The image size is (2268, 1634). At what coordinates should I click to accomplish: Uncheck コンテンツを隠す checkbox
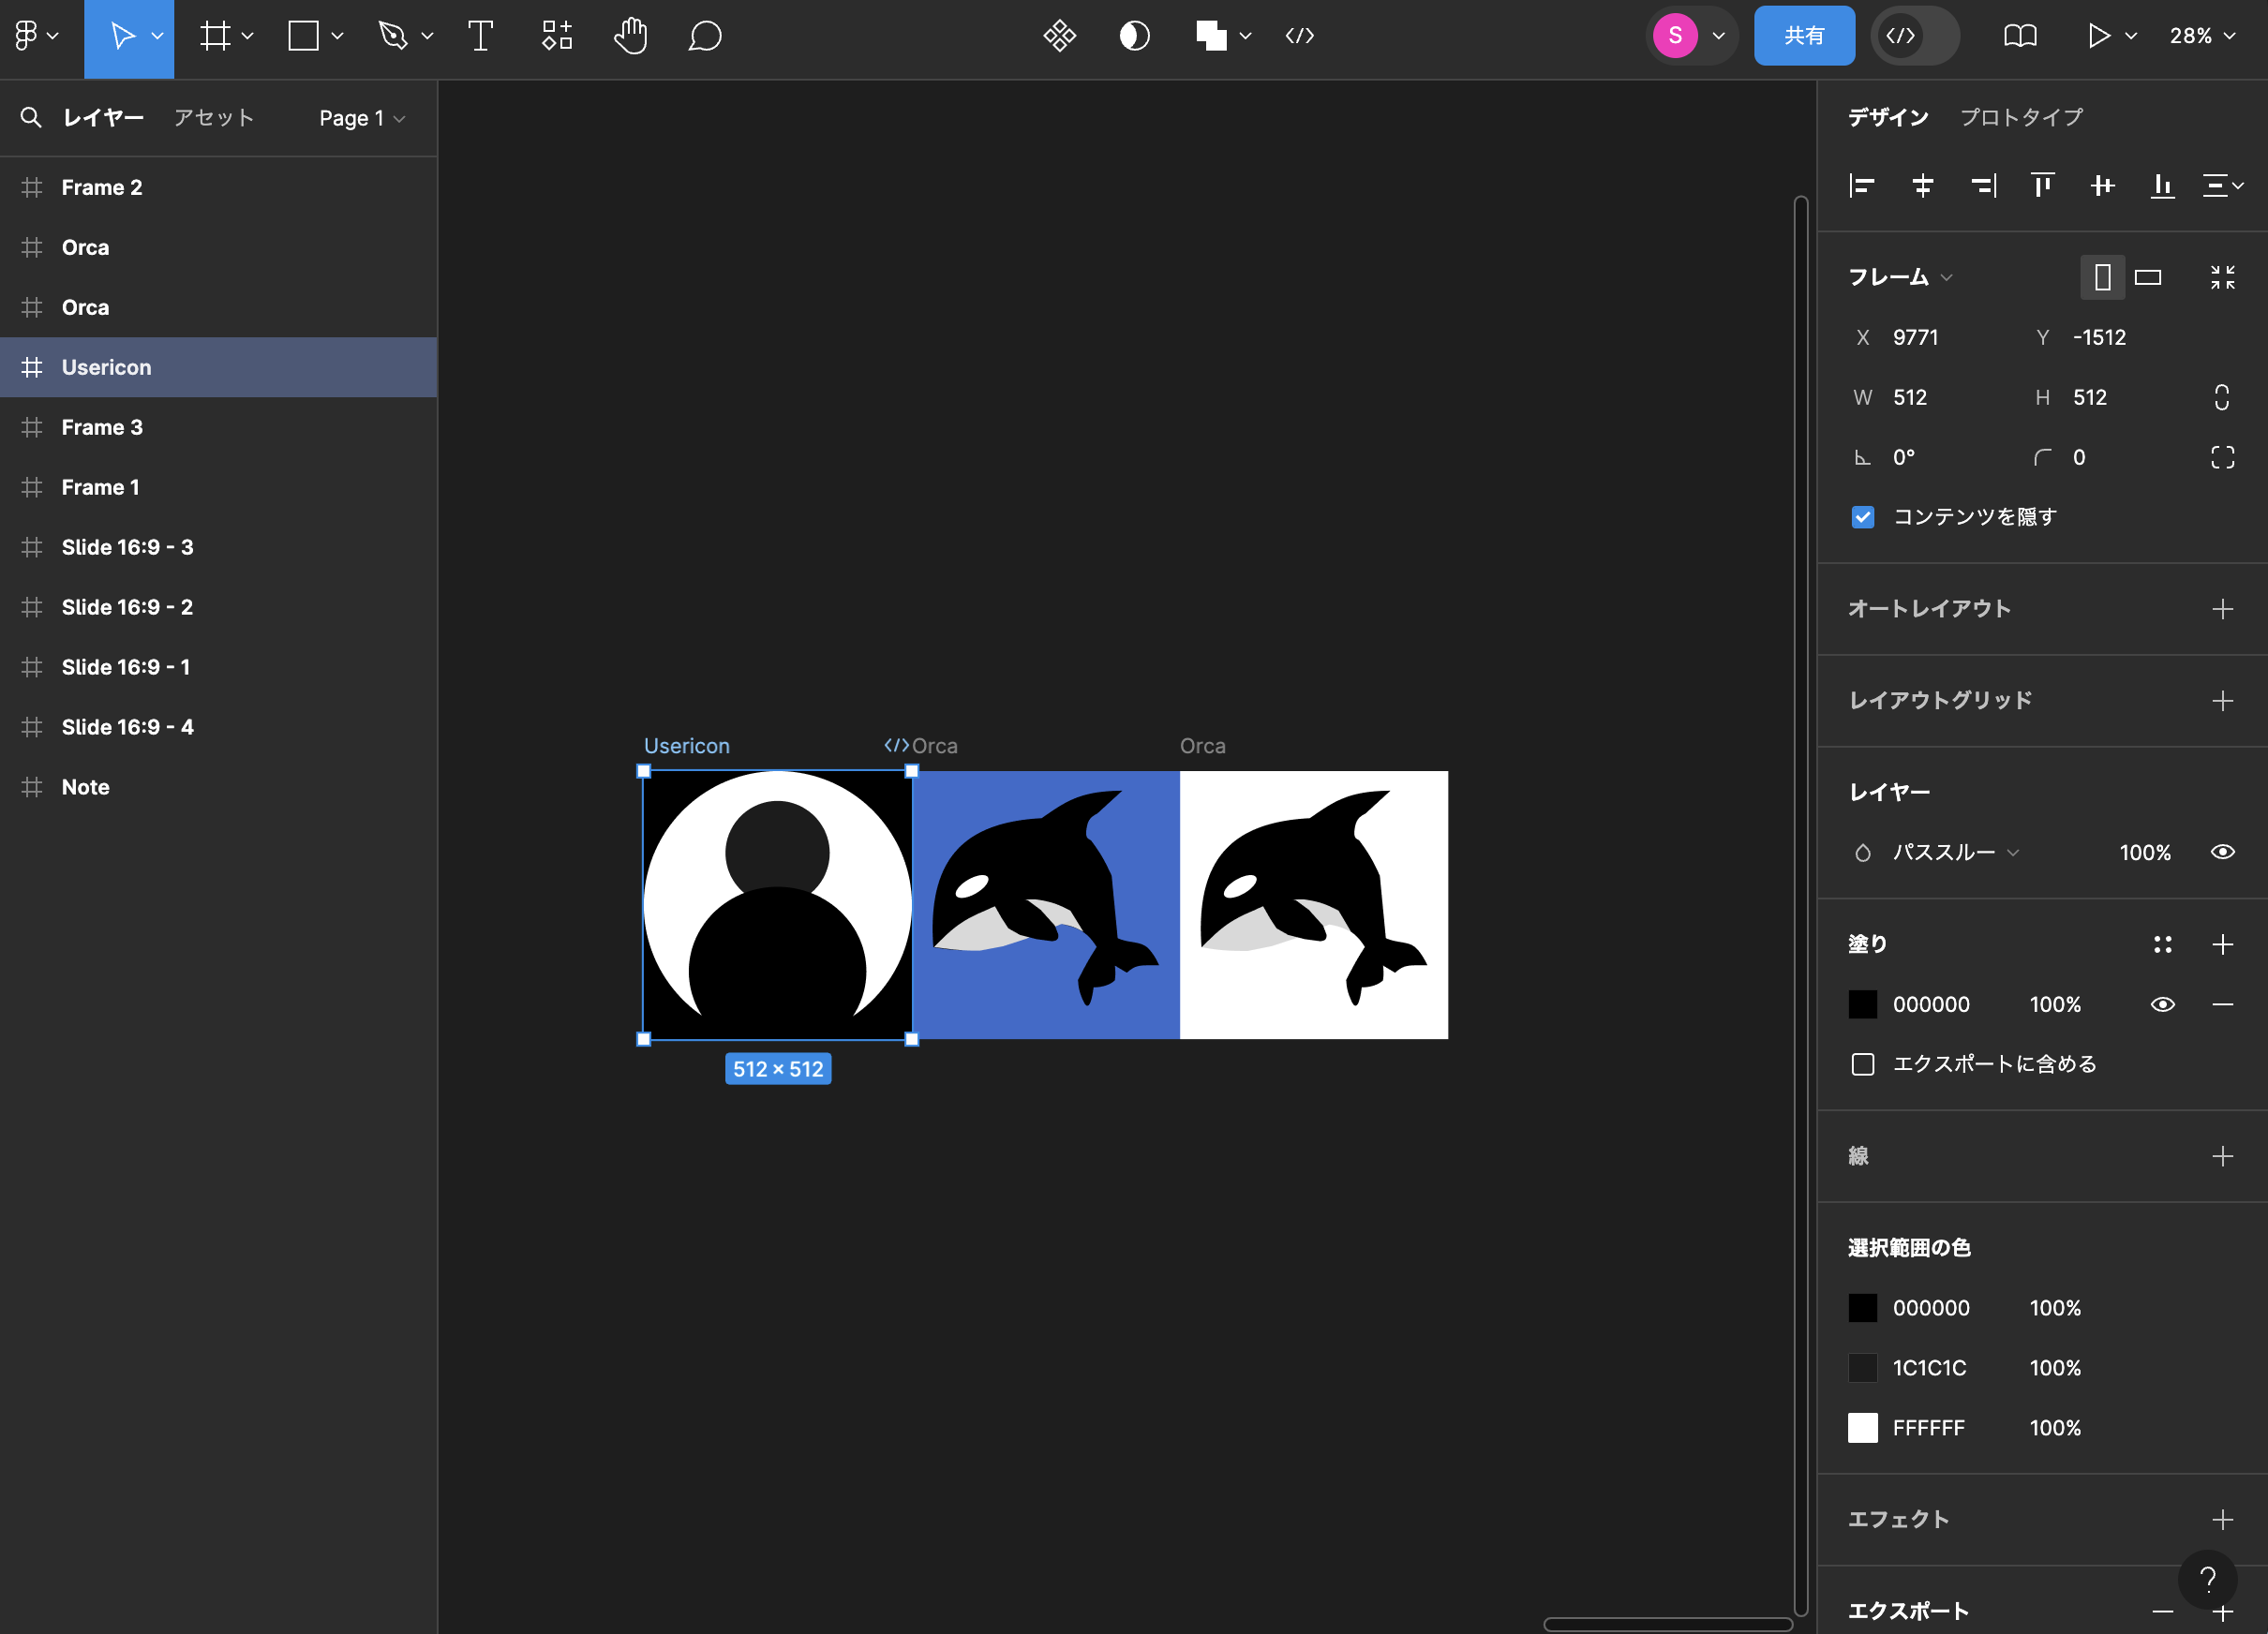point(1862,517)
